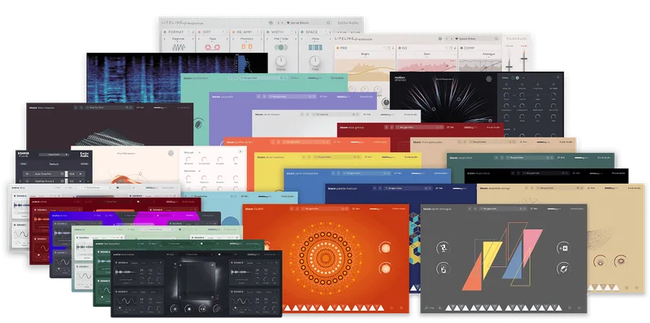650x323 pixels.
Task: Click lower-left macro icon in Bloom Synth Analogue
Action: click(443, 268)
